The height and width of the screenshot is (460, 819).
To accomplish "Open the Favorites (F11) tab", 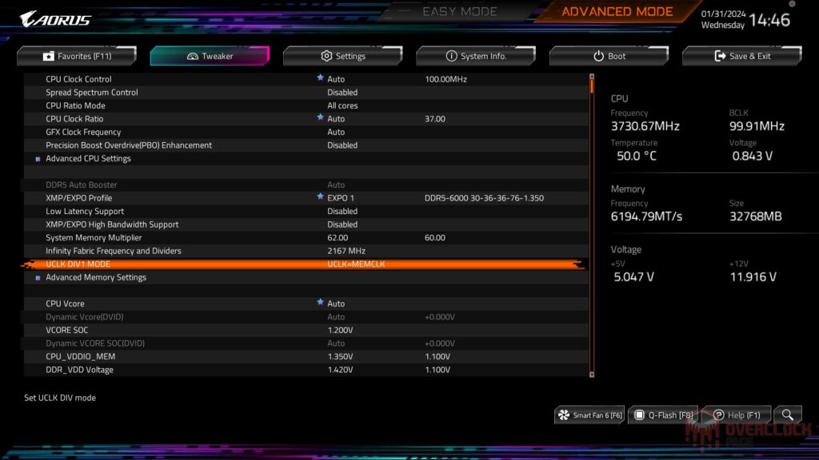I will click(x=77, y=56).
